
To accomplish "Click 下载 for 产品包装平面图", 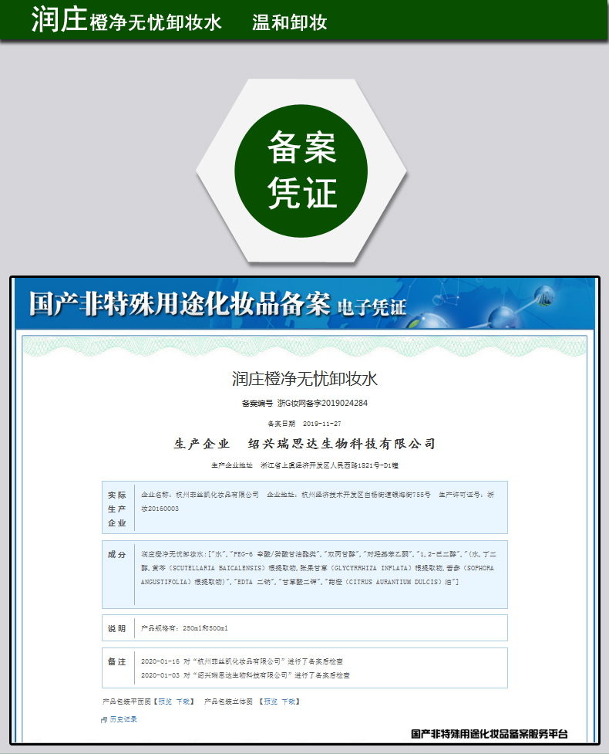I will click(x=183, y=702).
